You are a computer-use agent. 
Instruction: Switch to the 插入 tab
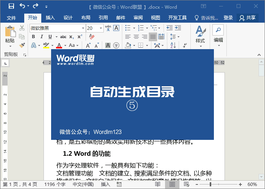[50, 18]
